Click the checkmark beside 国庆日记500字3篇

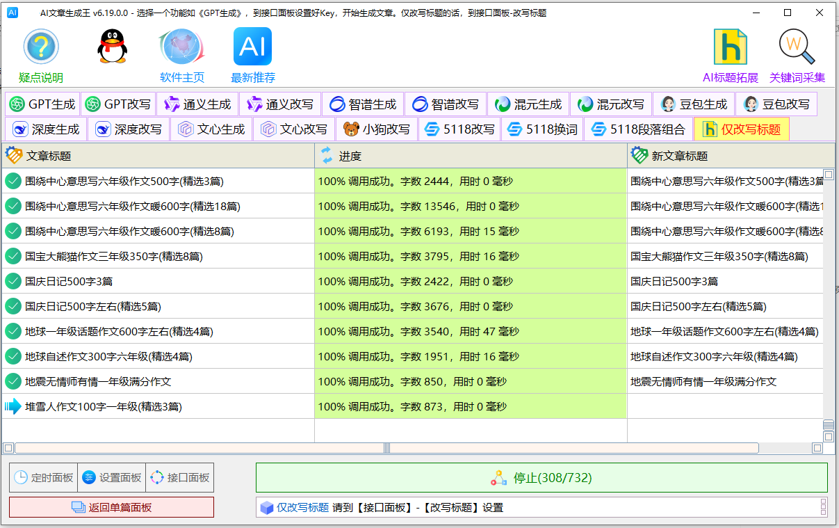[x=13, y=281]
